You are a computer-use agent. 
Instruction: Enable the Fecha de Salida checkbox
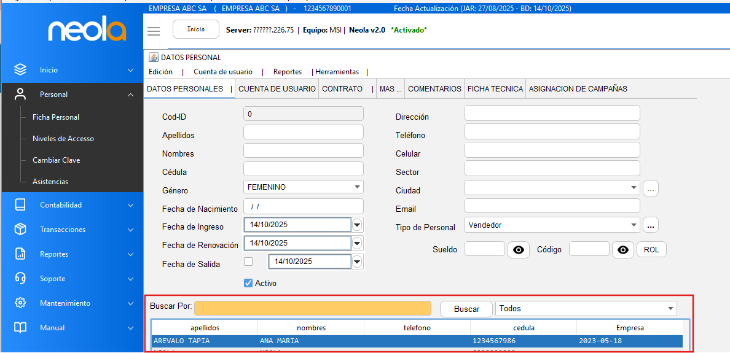[x=248, y=262]
